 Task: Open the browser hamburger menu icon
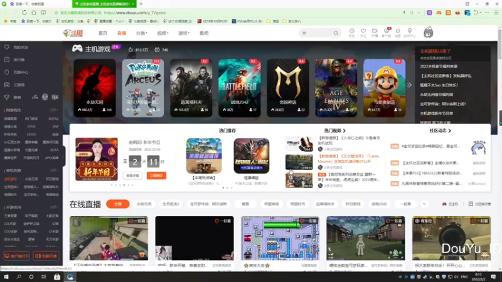coord(496,13)
